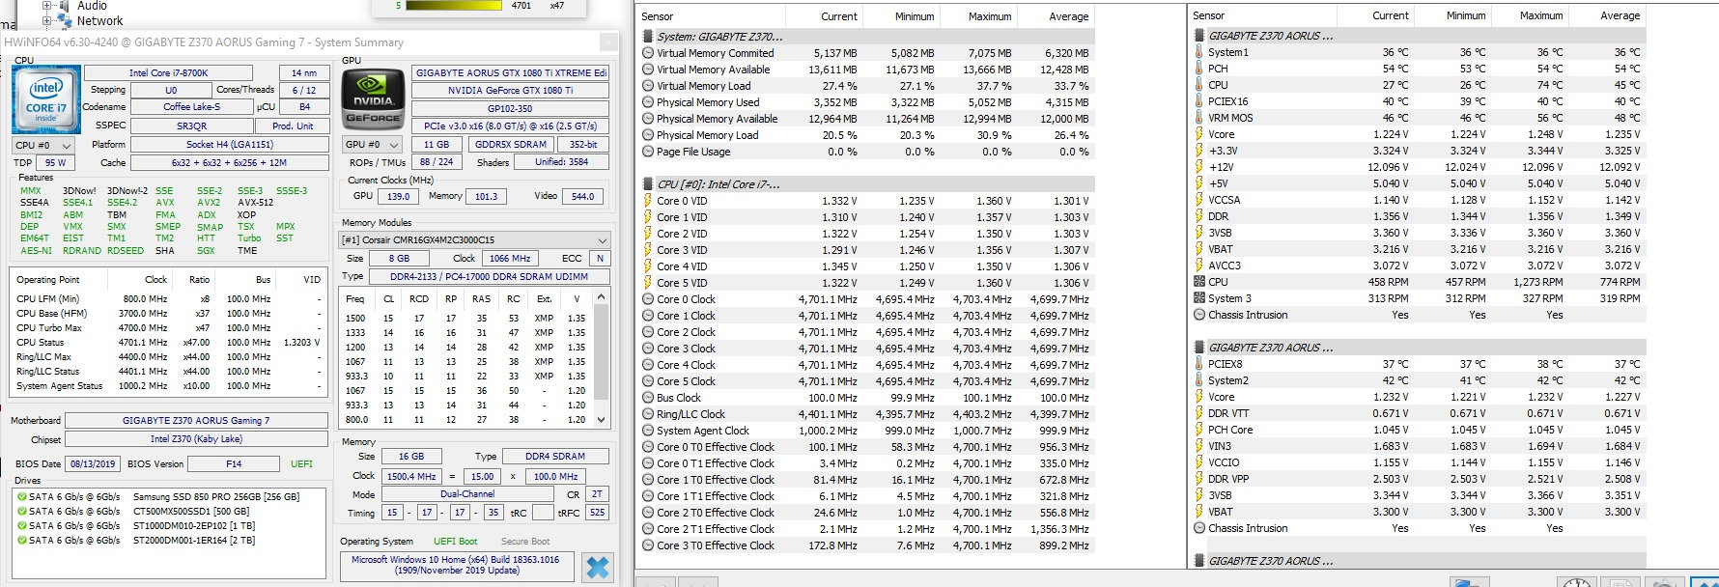Click the ST1000DM010-2EP102 drive status icon

(x=21, y=526)
